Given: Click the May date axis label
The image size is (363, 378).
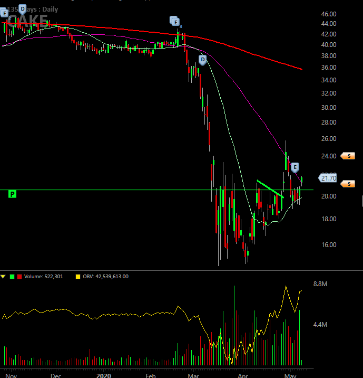Looking at the screenshot, I should coord(290,375).
